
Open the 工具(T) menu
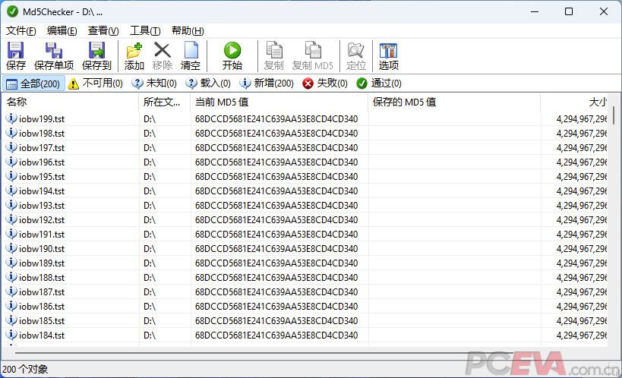coord(145,30)
